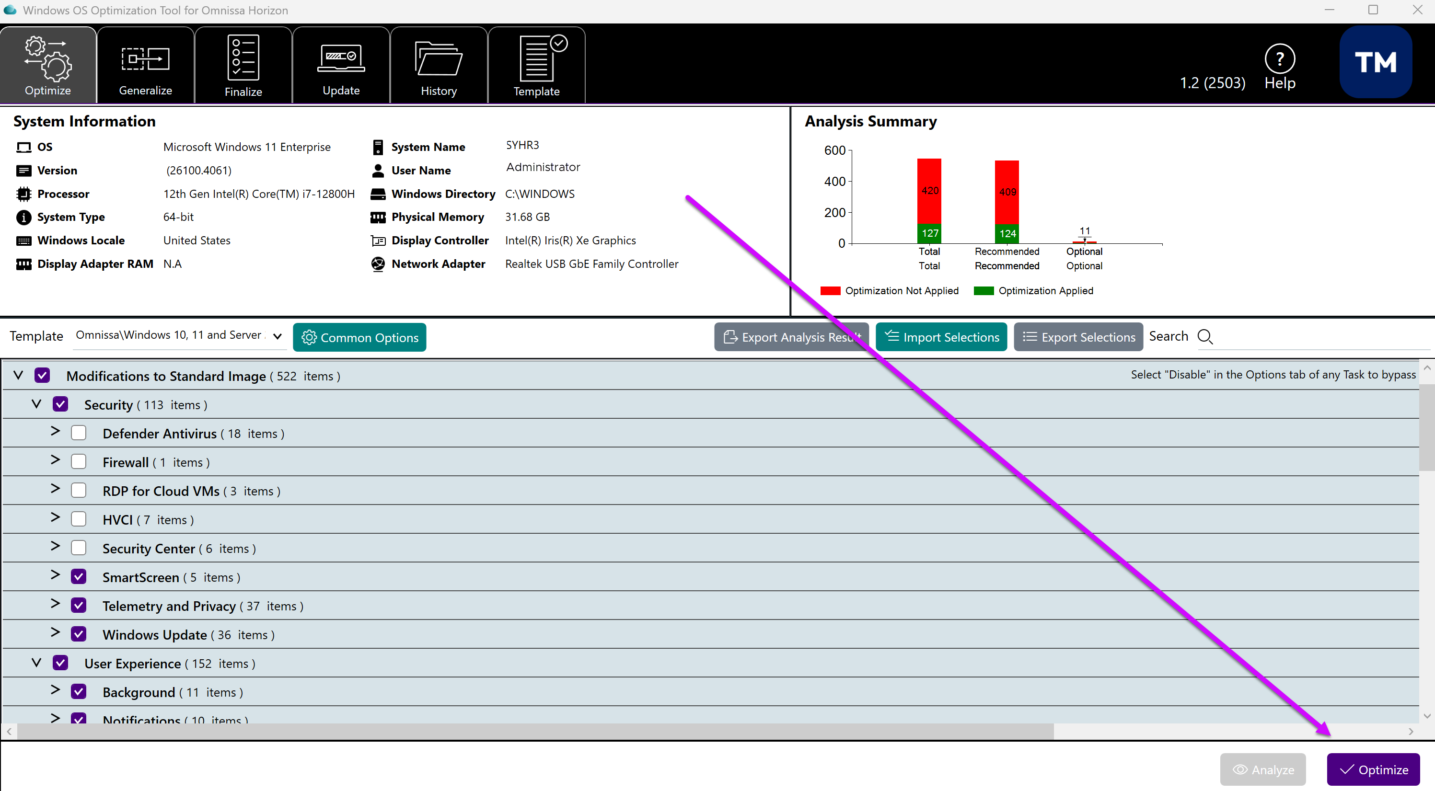Expand the Security Center group
Image resolution: width=1435 pixels, height=791 pixels.
tap(55, 547)
